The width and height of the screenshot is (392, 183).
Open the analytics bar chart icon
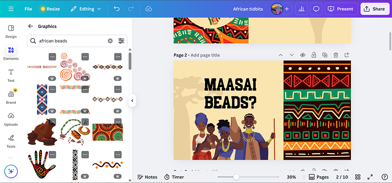pyautogui.click(x=302, y=9)
